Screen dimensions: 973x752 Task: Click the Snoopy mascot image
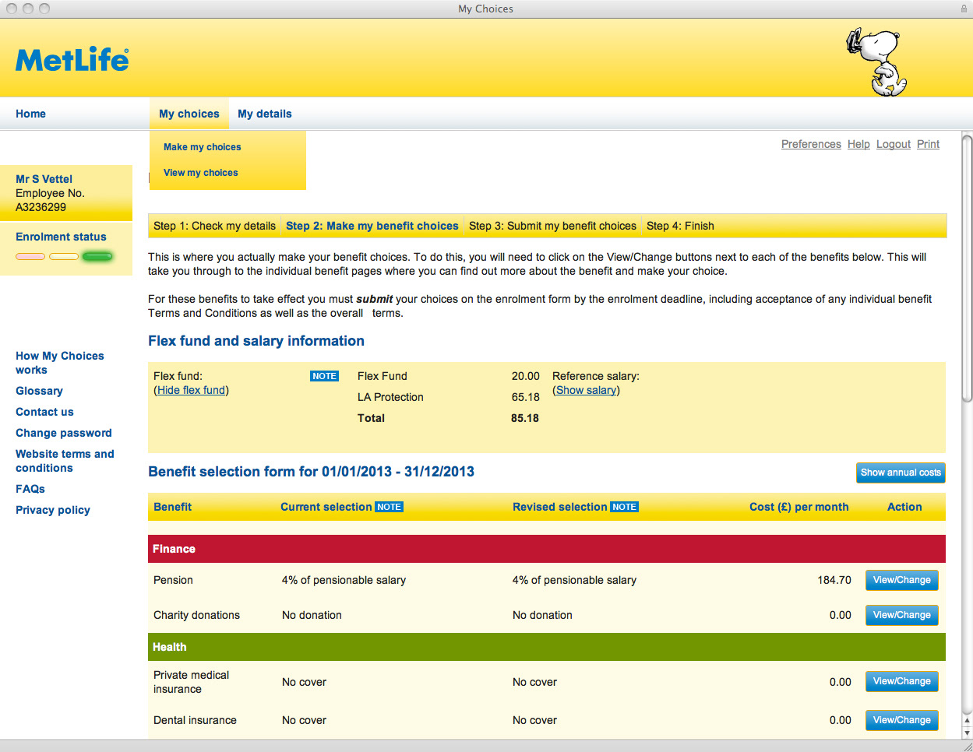878,62
